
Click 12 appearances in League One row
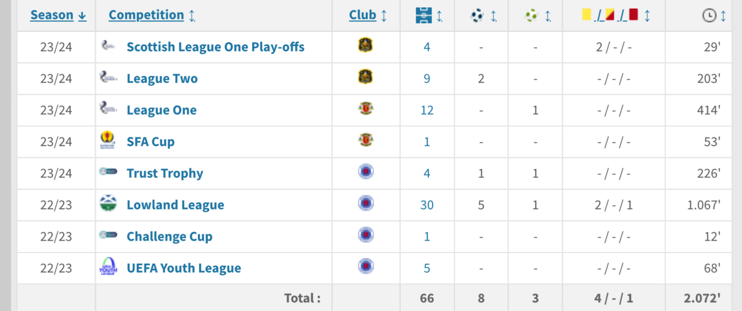click(x=427, y=110)
